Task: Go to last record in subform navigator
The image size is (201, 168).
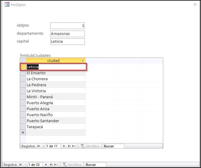Action: tap(69, 146)
